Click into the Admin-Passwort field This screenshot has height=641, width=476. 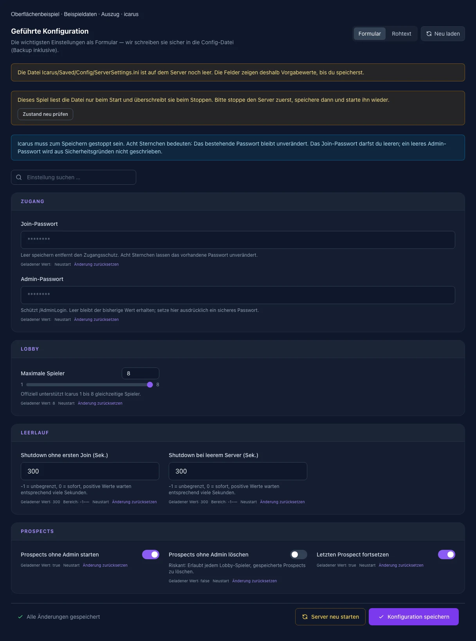[238, 295]
